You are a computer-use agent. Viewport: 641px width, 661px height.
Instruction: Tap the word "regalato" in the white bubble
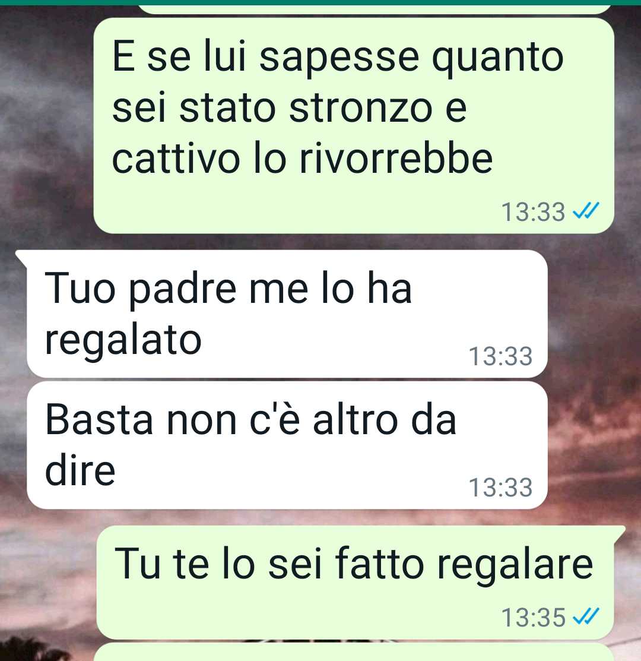tap(123, 342)
